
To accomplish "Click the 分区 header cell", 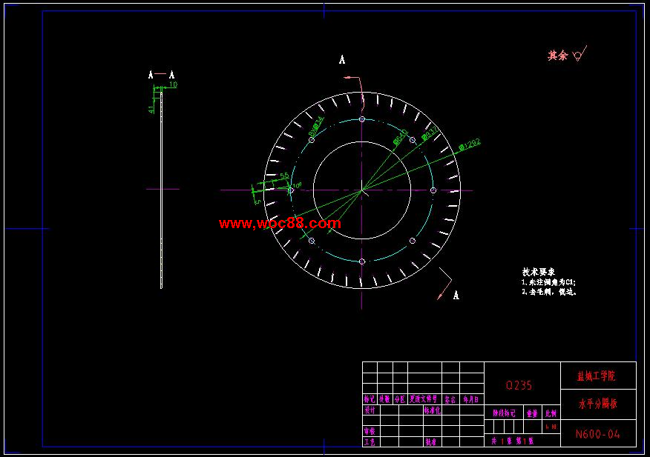I will tap(400, 399).
